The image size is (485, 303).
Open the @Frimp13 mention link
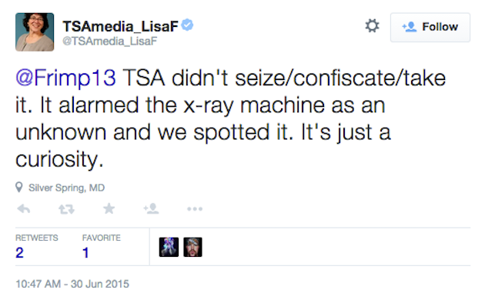click(66, 78)
